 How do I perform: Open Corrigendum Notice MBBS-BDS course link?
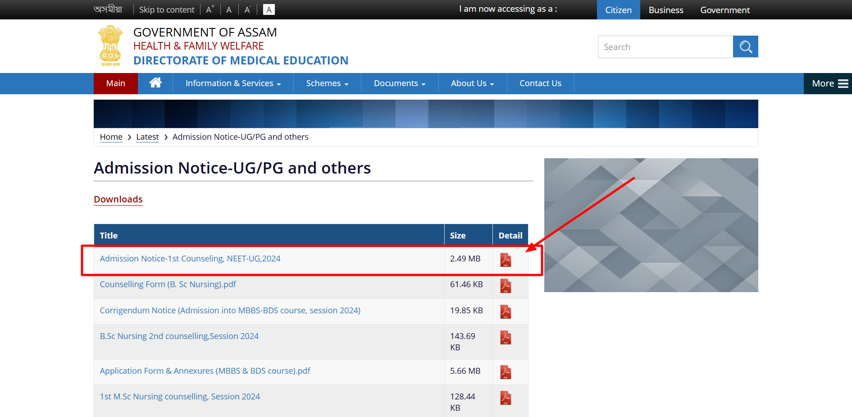pos(230,311)
